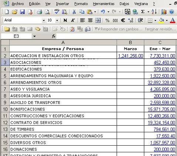Click the Print icon
The width and height of the screenshot is (177, 156).
(40, 12)
